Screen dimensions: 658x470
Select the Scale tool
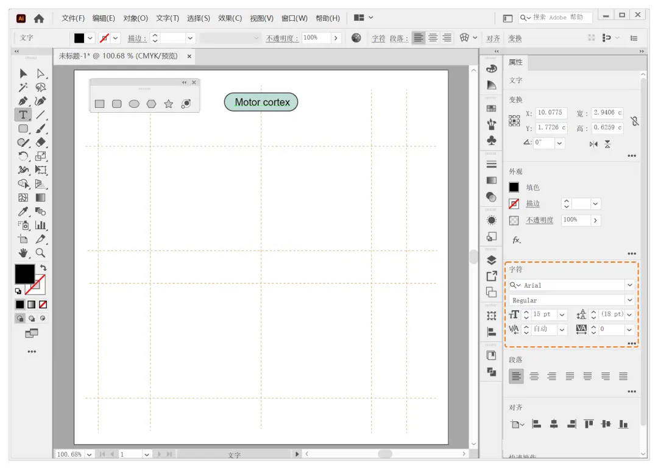(40, 156)
